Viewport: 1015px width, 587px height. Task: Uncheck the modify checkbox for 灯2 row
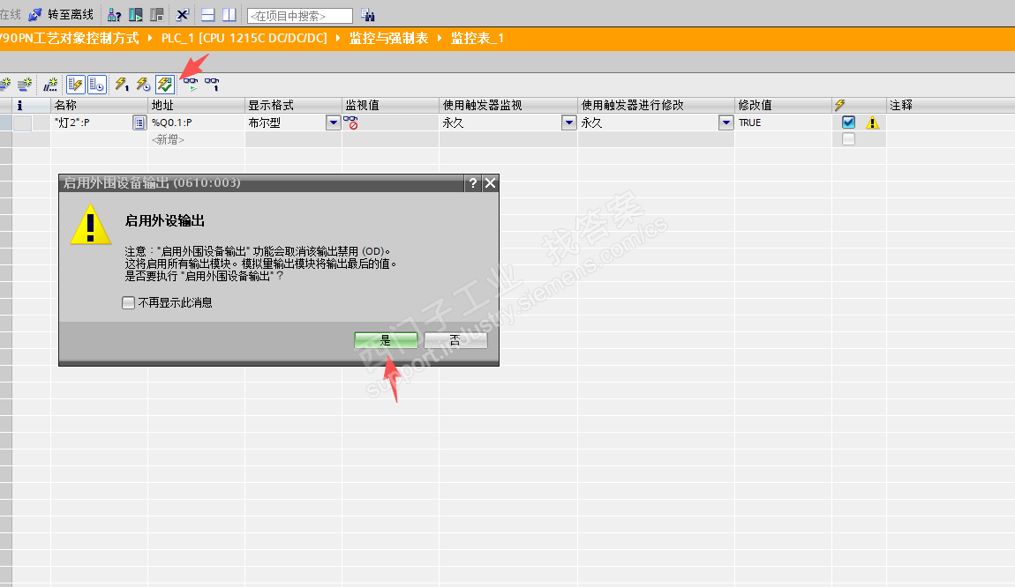pyautogui.click(x=849, y=123)
